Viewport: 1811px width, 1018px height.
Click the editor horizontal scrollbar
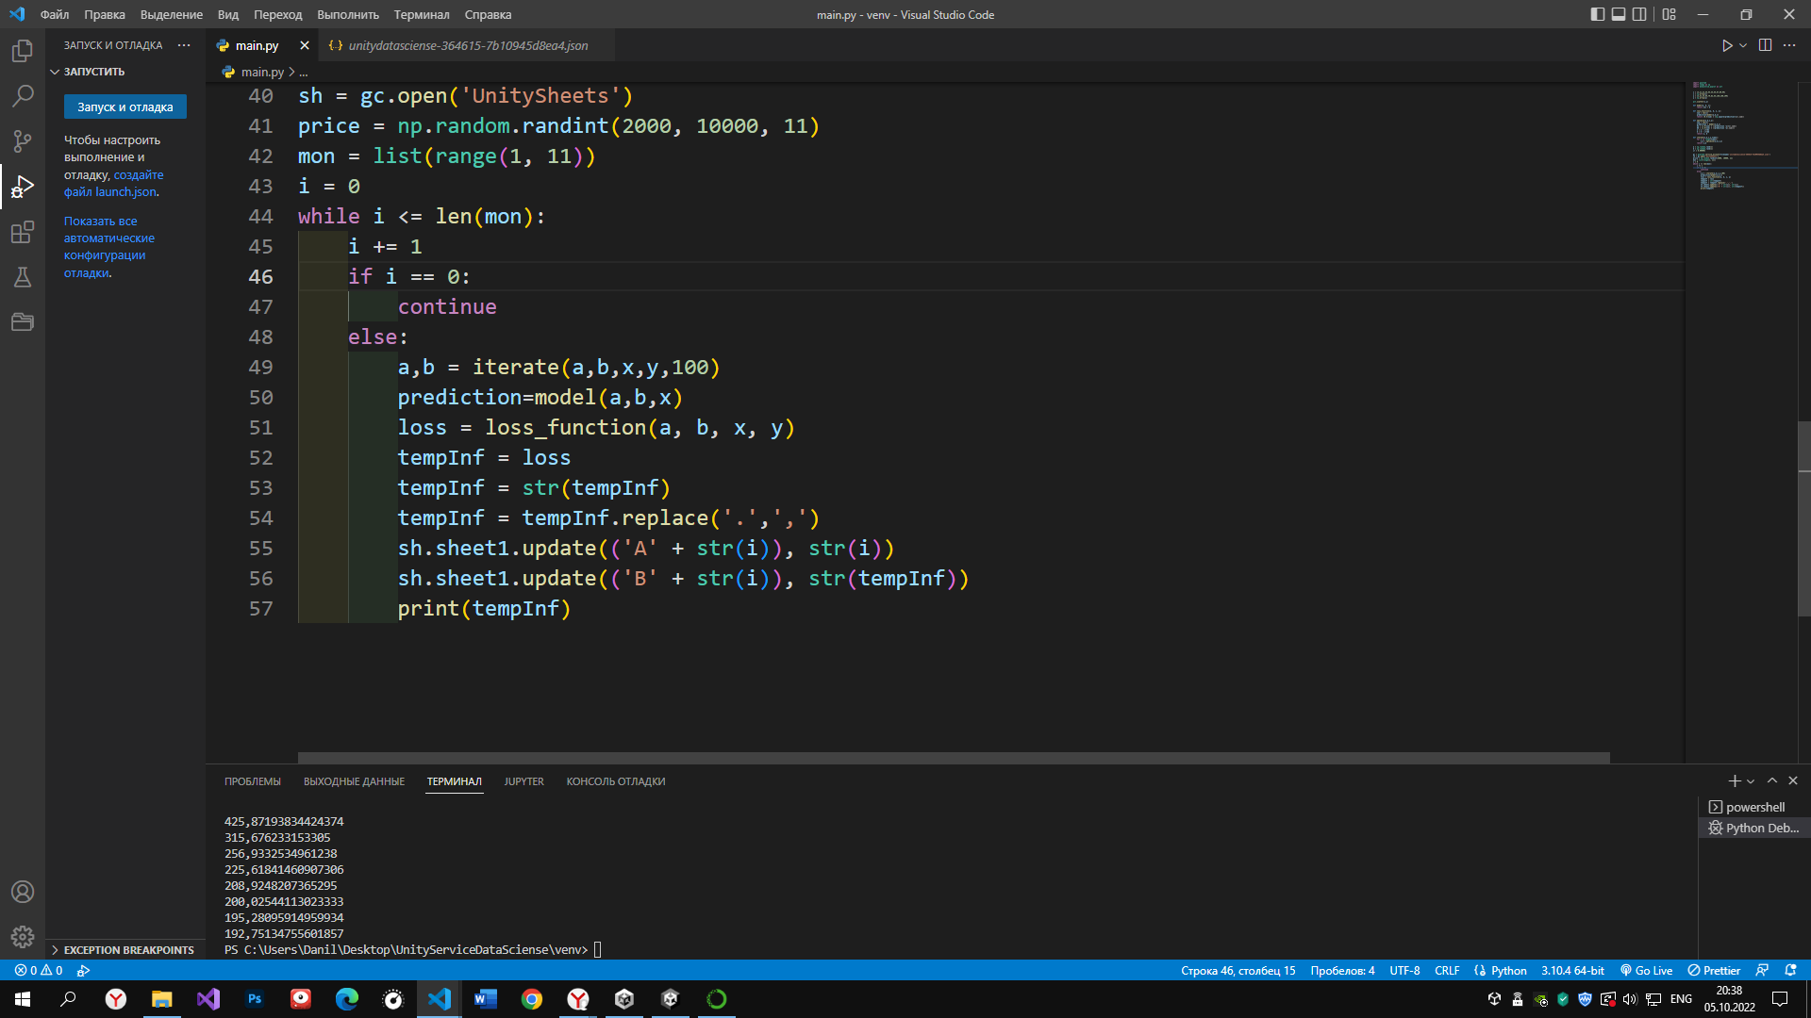coord(954,758)
